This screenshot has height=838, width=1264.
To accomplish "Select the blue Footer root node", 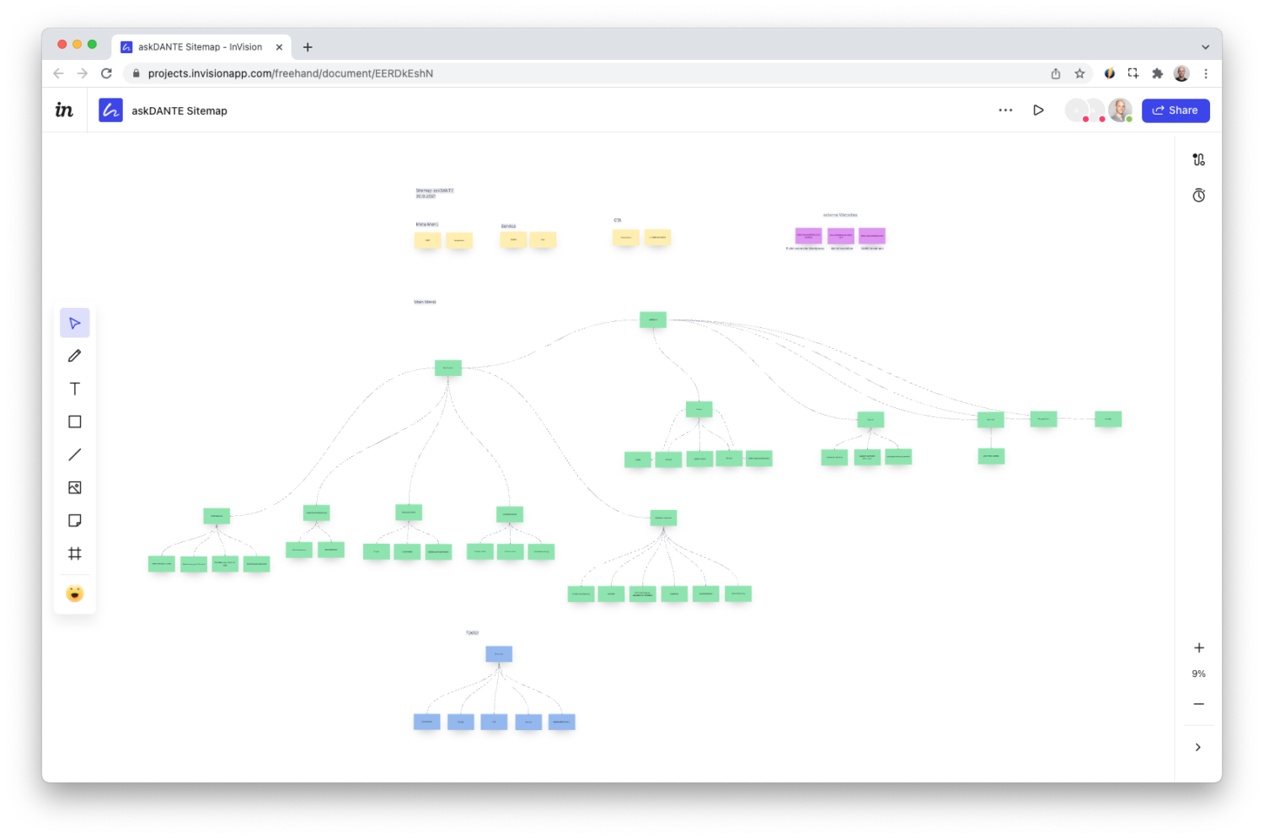I will (499, 653).
